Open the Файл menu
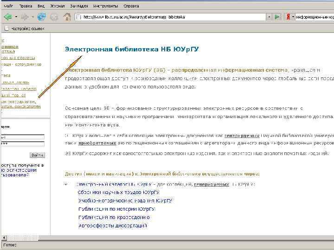Image resolution: width=334 pixels, height=250 pixels. point(8,6)
